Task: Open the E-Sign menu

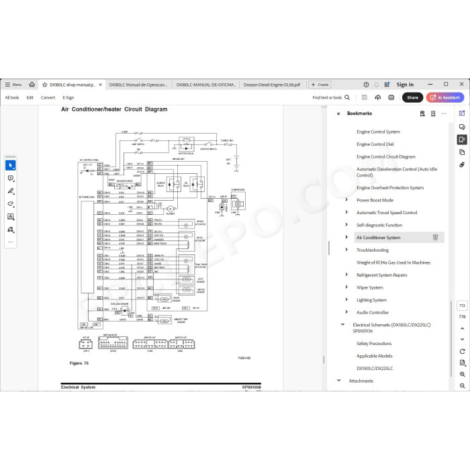Action: tap(68, 97)
